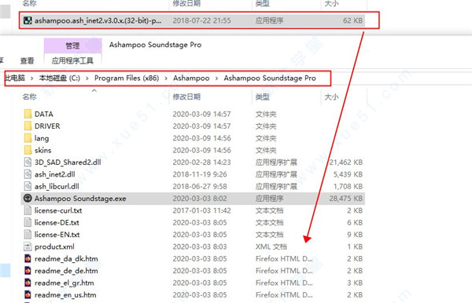Image resolution: width=472 pixels, height=303 pixels.
Task: Select the readme_en_us.htm Firefox icon
Action: (28, 295)
